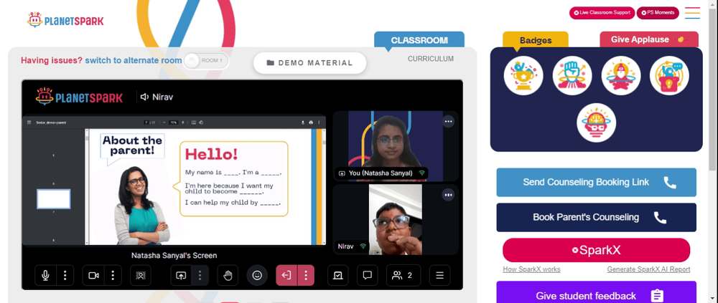Click the Nirav speaker indicator
Viewport: 718px width, 303px height.
tap(157, 97)
